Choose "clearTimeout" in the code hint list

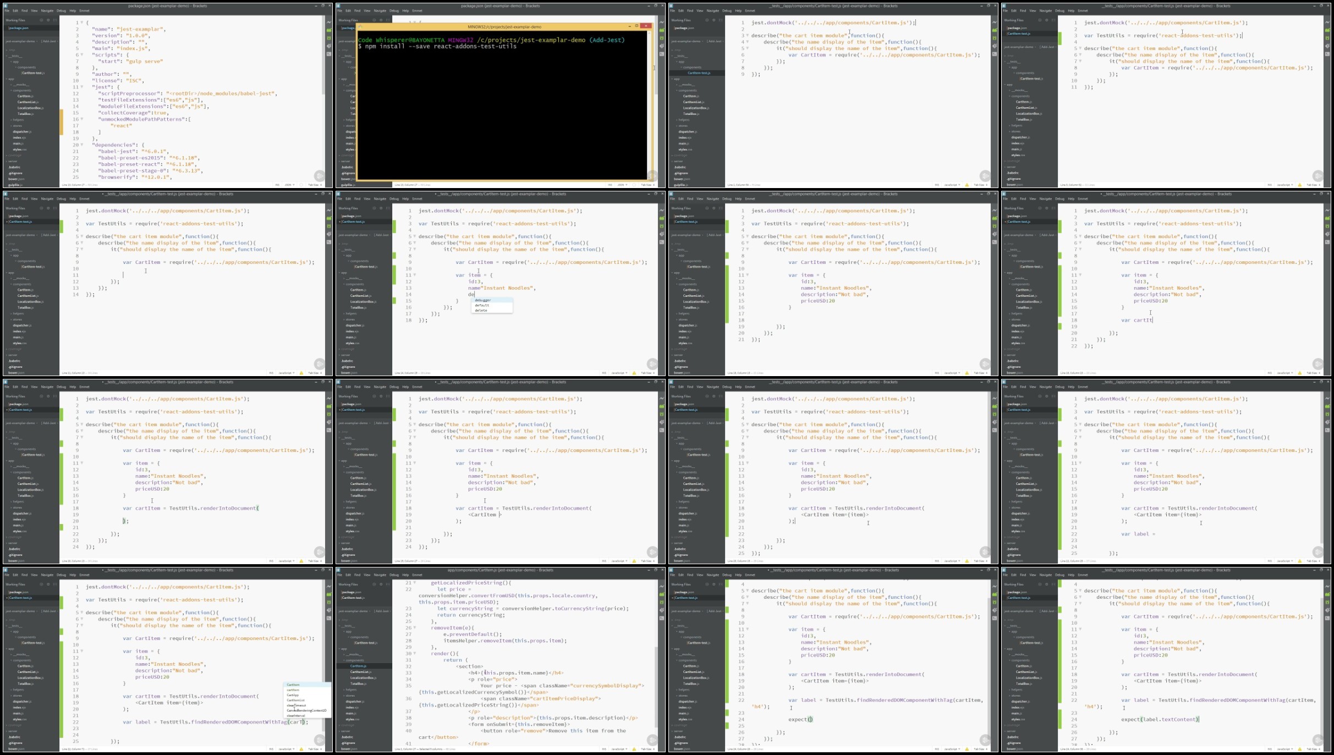tap(307, 706)
